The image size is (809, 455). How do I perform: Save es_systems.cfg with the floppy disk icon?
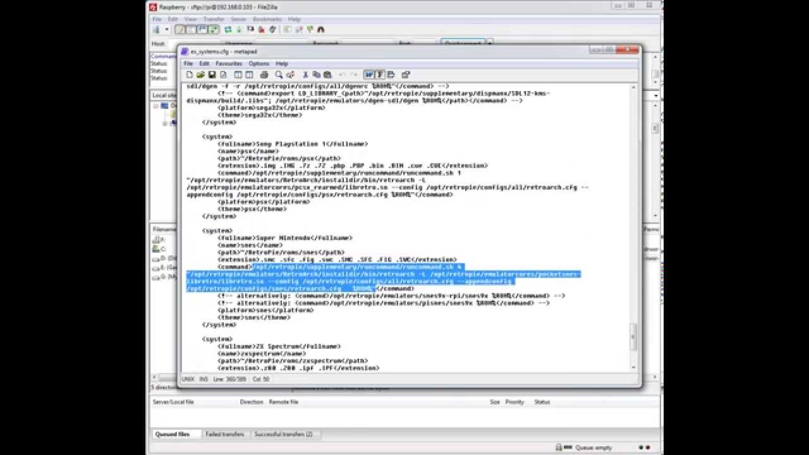[212, 75]
